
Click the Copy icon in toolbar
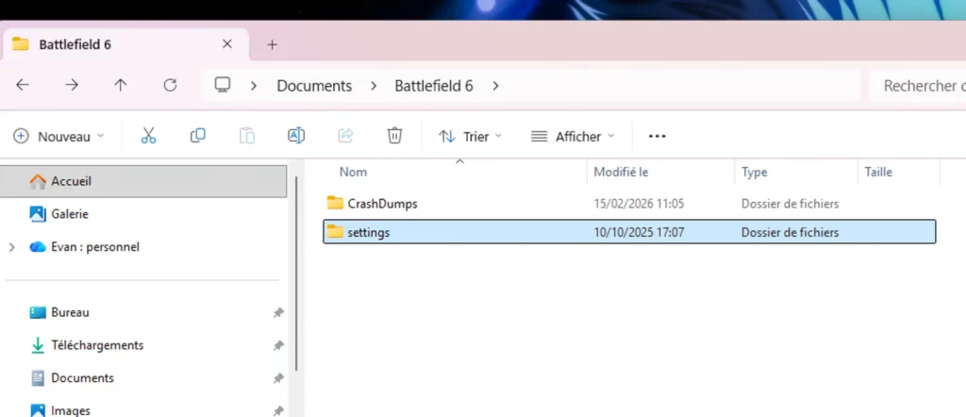click(x=197, y=136)
